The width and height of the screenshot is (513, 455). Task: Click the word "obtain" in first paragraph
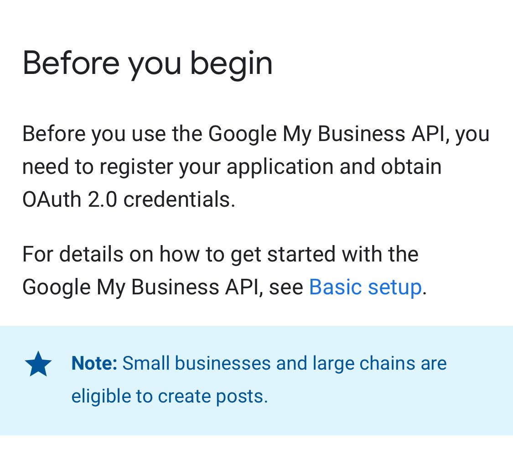[411, 166]
